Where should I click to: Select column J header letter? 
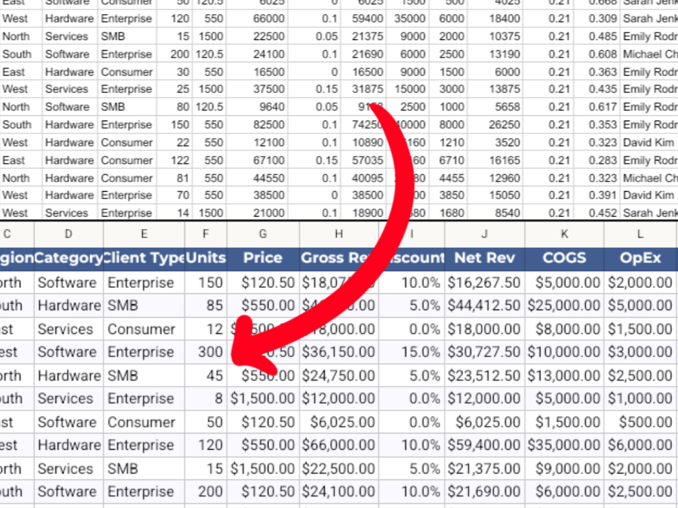[484, 234]
